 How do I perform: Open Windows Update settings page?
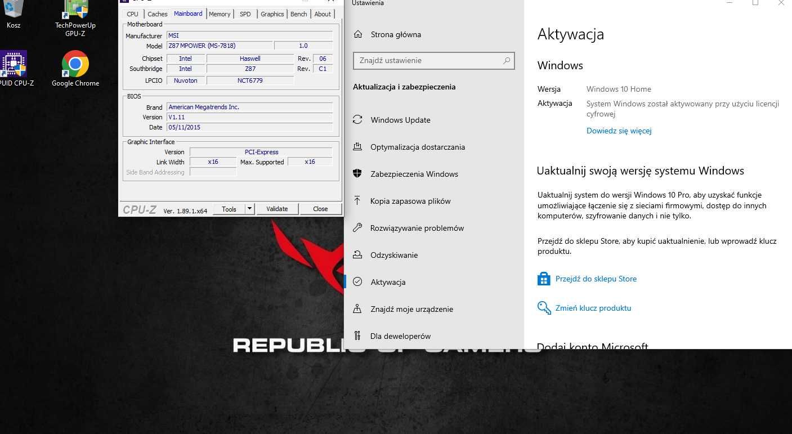click(x=400, y=120)
